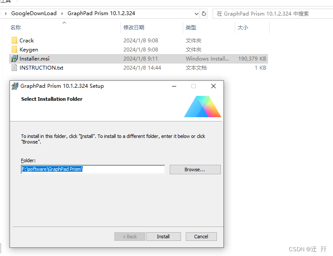Image resolution: width=333 pixels, height=256 pixels.
Task: Click the Installer.msi file icon
Action: click(14, 58)
